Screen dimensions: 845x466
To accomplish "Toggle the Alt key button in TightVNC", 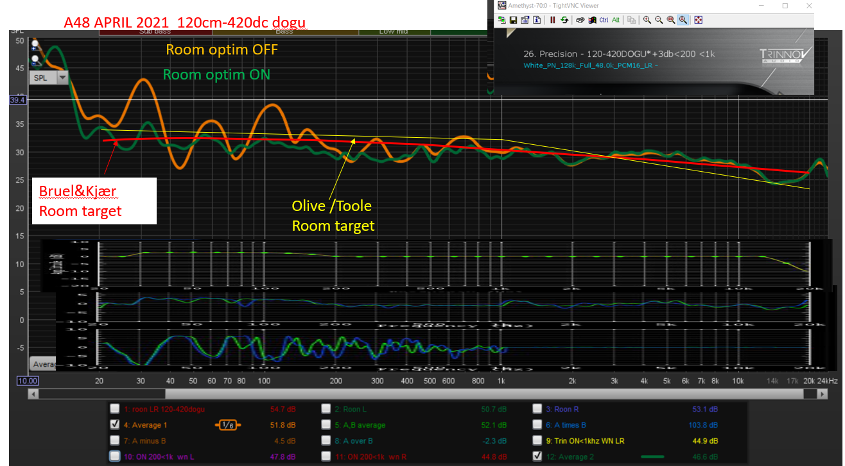I will [x=616, y=20].
